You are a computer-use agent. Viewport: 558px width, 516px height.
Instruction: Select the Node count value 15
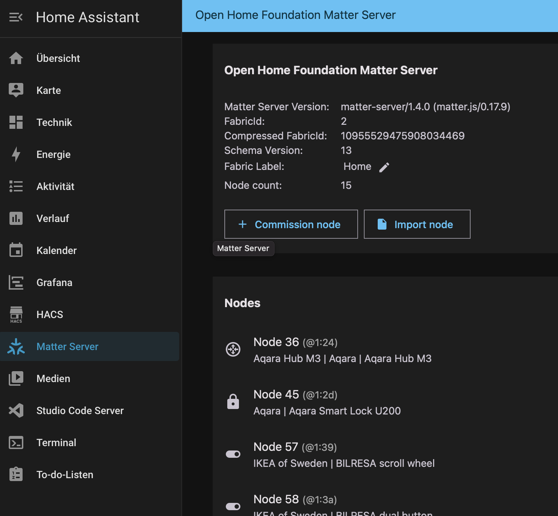(346, 185)
